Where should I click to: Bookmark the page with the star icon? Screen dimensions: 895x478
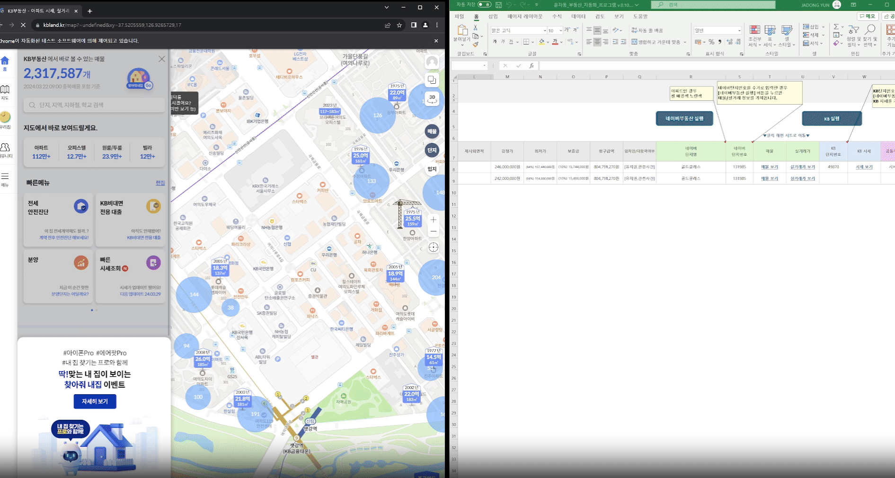399,25
